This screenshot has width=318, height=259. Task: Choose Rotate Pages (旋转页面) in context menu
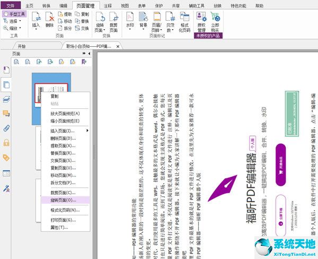pos(66,200)
